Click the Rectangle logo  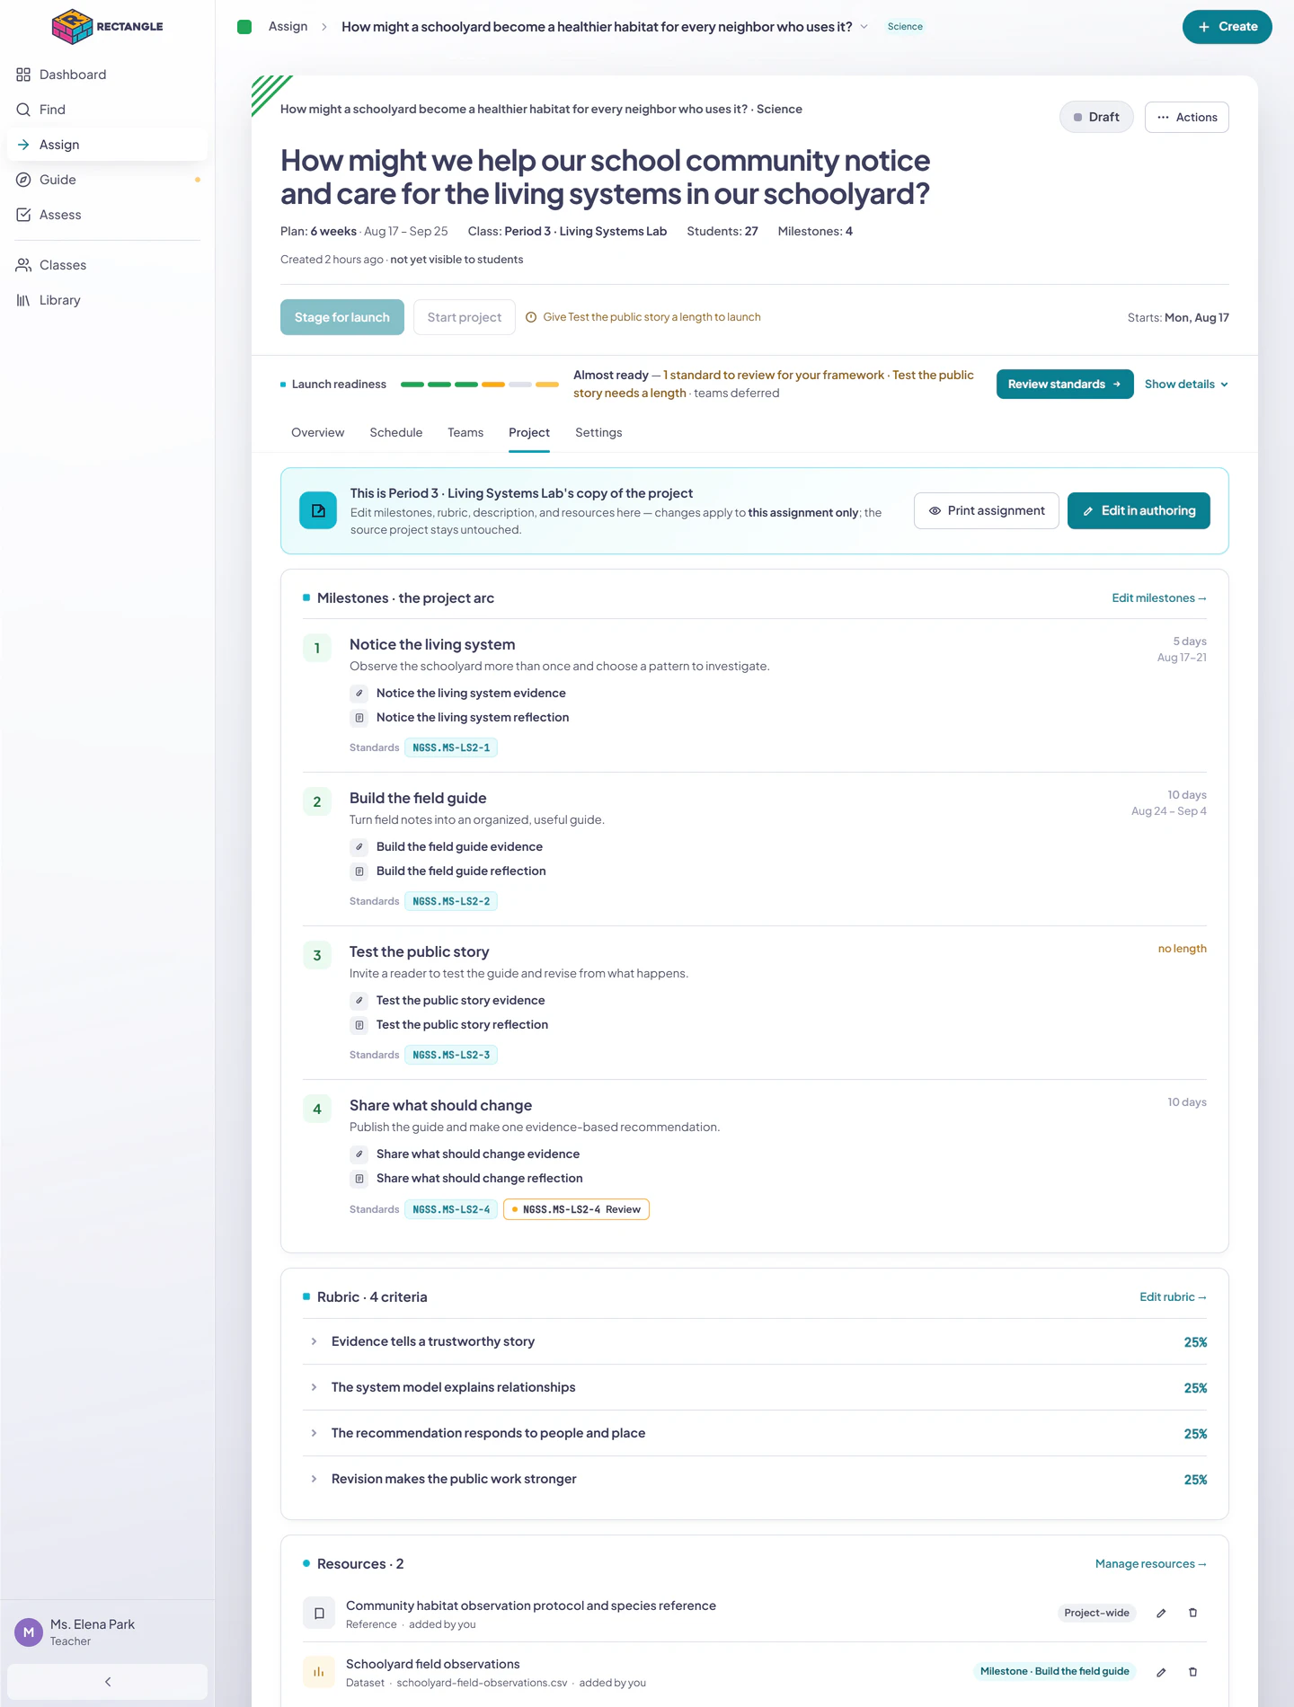pos(107,27)
